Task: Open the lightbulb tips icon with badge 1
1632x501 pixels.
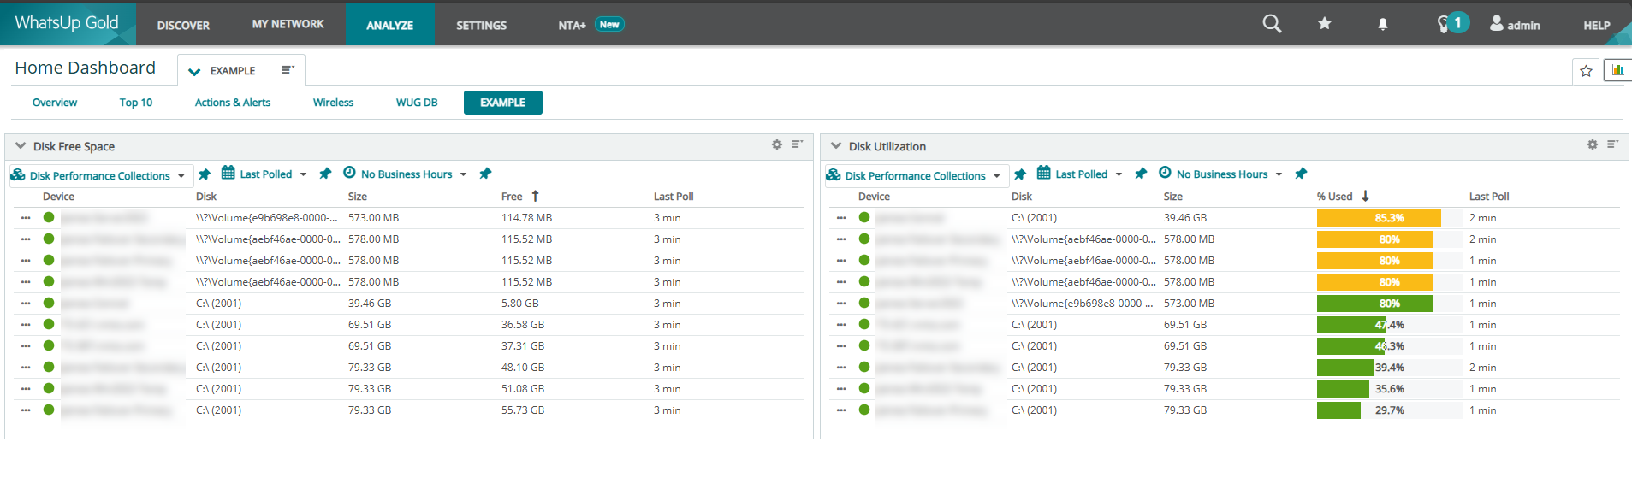Action: 1452,24
